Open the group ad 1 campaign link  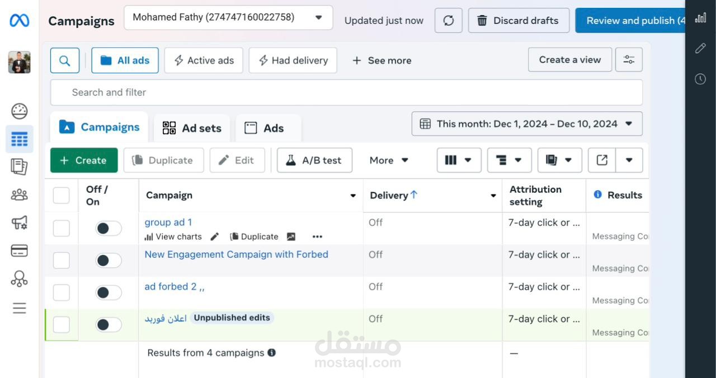coord(168,222)
